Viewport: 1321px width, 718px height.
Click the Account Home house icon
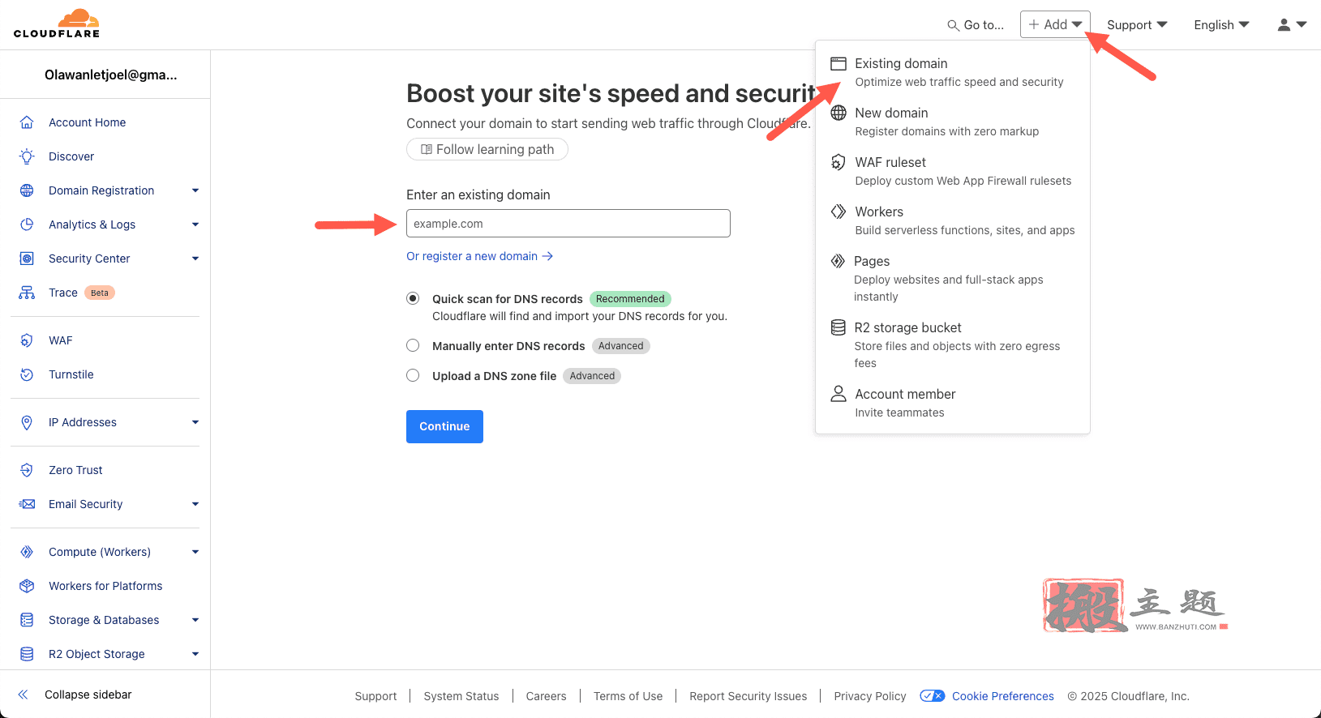[27, 122]
